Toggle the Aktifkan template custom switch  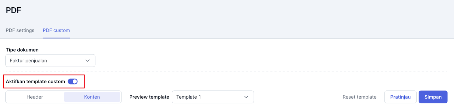(73, 82)
